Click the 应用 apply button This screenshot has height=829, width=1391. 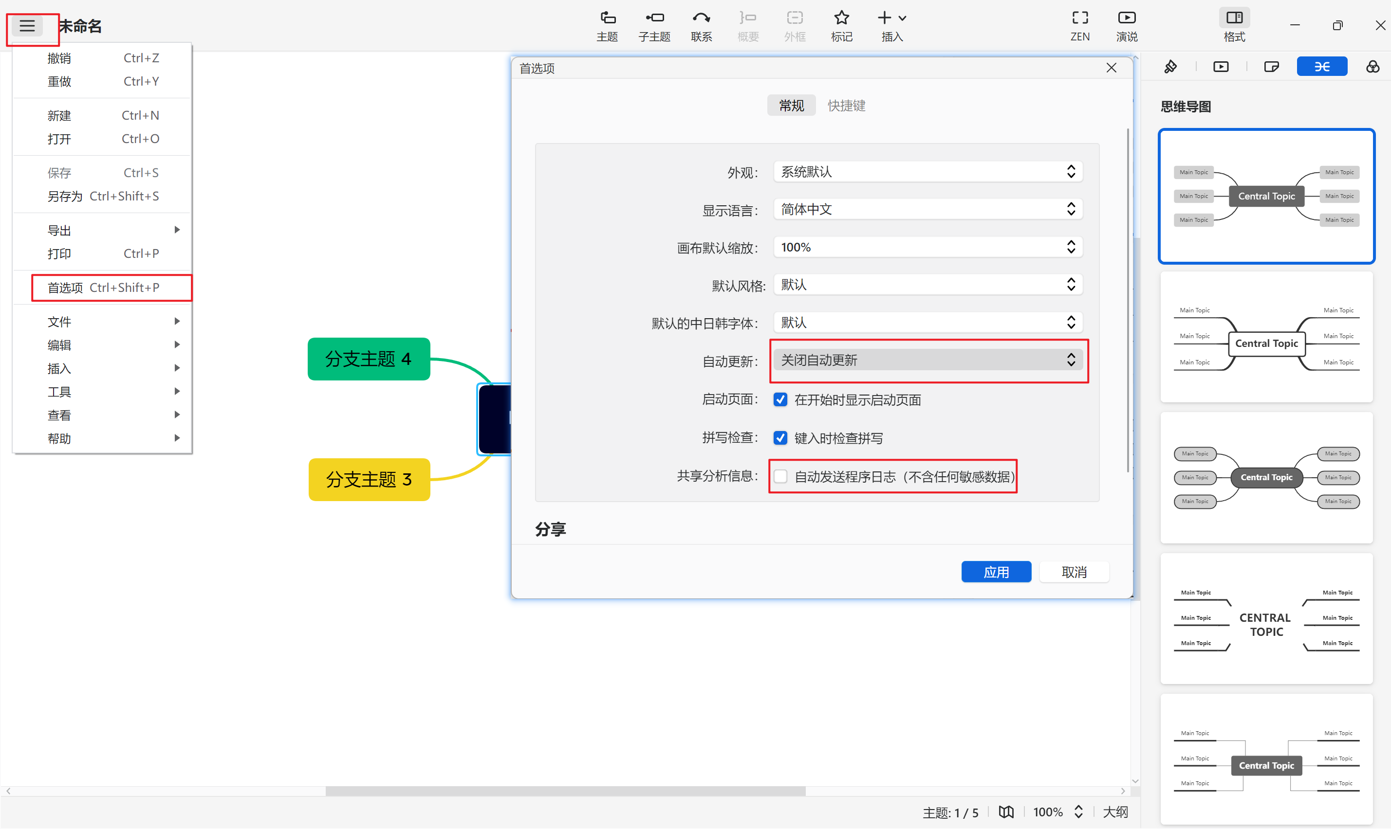(x=996, y=572)
